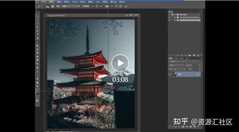Toggle visibility eye of the 背景 layer
Viewport: 239px width, 132px height.
pyautogui.click(x=170, y=74)
